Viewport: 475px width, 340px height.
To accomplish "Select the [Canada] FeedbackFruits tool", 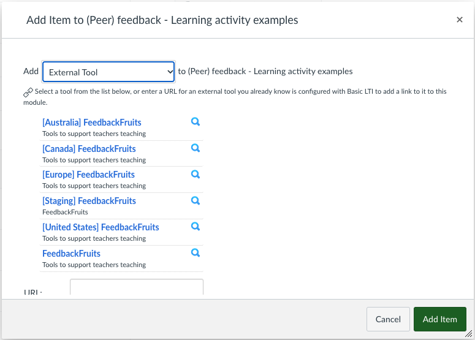I will coord(89,149).
